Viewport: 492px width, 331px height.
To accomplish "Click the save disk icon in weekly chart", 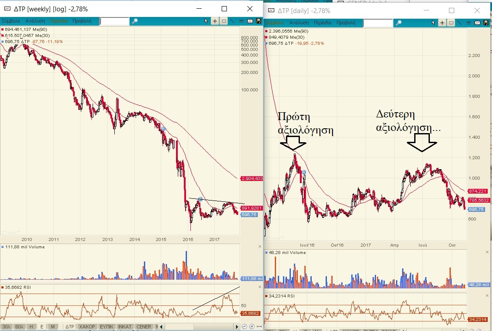I will click(259, 21).
